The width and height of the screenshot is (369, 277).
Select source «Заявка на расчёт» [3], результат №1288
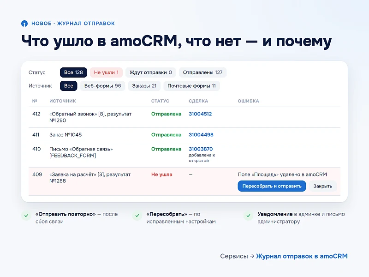point(90,178)
